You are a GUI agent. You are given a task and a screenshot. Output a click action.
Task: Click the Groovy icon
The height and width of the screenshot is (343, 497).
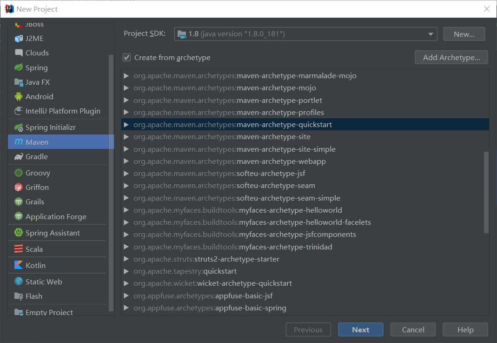[x=19, y=173]
